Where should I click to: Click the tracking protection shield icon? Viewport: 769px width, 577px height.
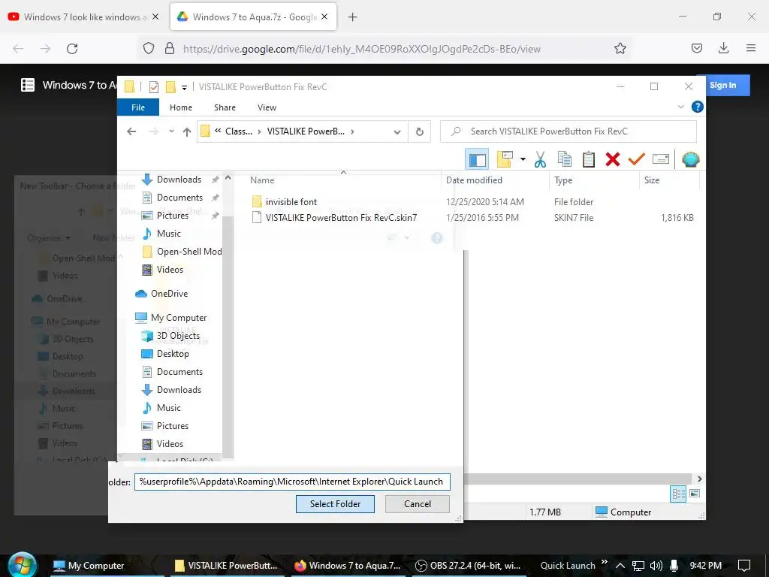click(149, 49)
